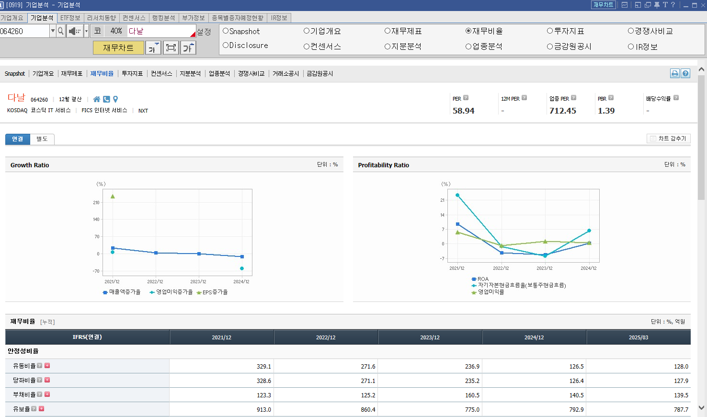Click the speaker sound icon
This screenshot has height=417, width=707.
75,31
